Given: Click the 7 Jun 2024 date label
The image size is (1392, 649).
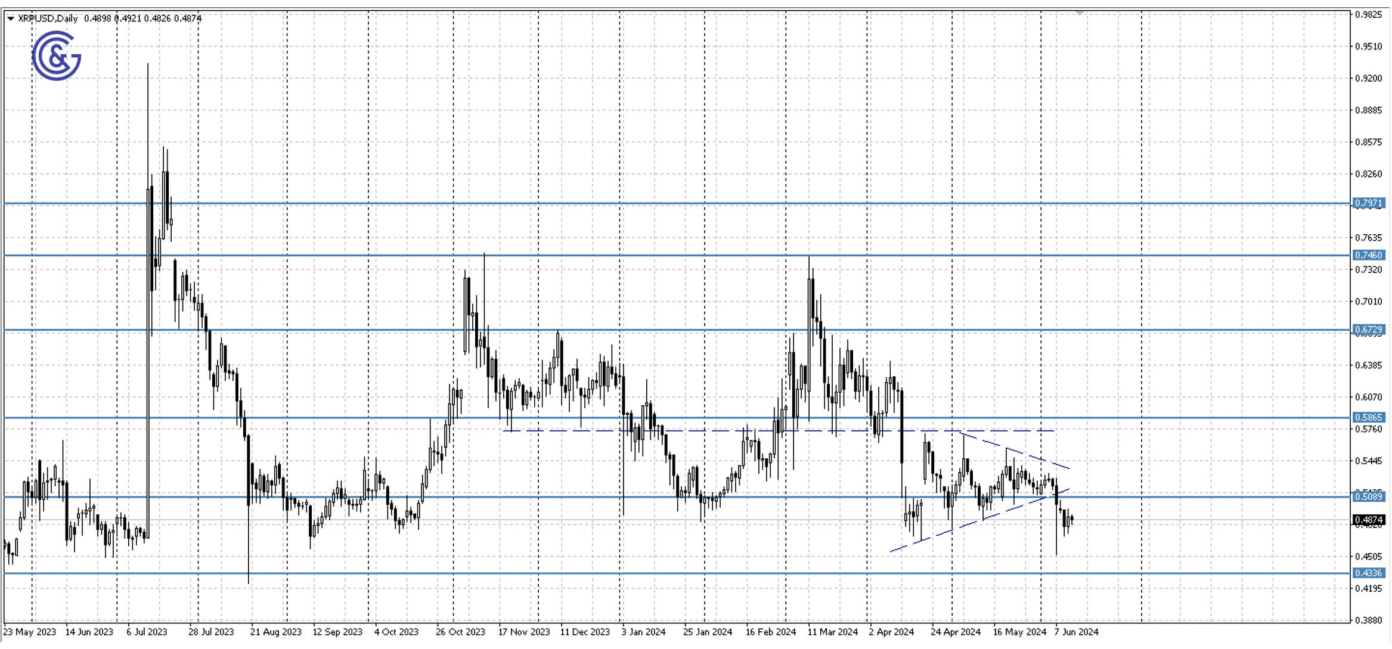Looking at the screenshot, I should click(x=1076, y=632).
